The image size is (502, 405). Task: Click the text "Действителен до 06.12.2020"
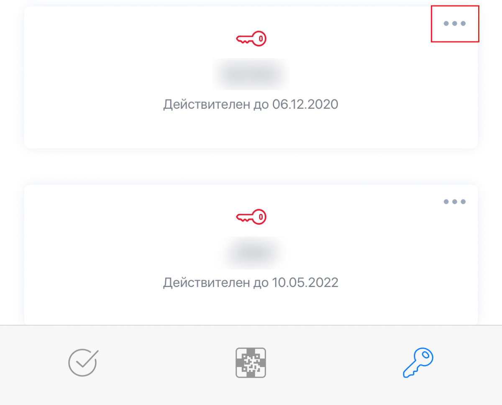251,104
